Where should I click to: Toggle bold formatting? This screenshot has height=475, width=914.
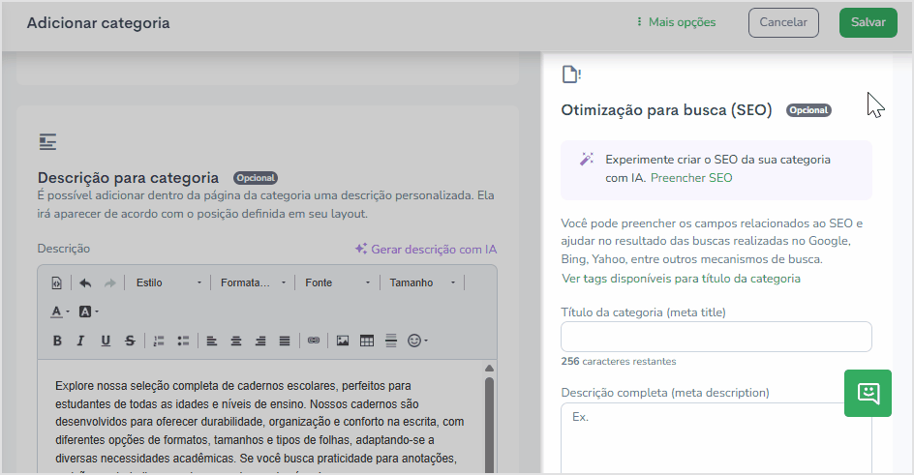[x=57, y=341]
